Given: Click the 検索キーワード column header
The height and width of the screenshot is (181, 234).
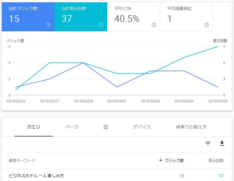Looking at the screenshot, I should 22,160.
